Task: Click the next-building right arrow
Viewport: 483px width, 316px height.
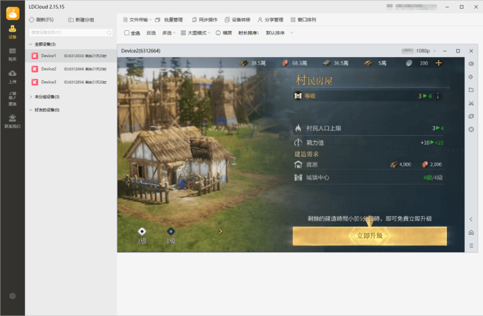Action: (x=220, y=231)
